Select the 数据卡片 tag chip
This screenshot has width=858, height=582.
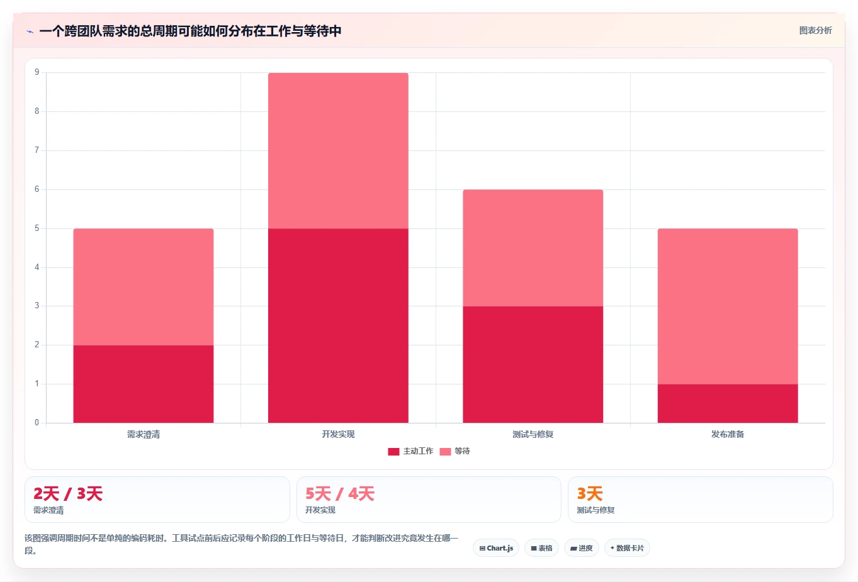627,548
